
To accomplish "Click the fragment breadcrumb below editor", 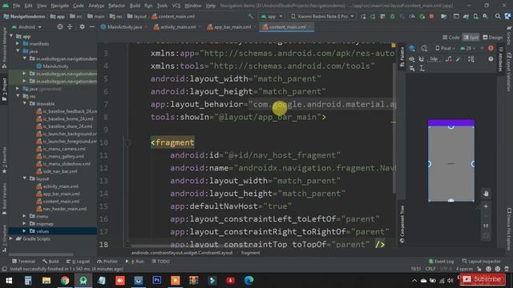I will 250,253.
